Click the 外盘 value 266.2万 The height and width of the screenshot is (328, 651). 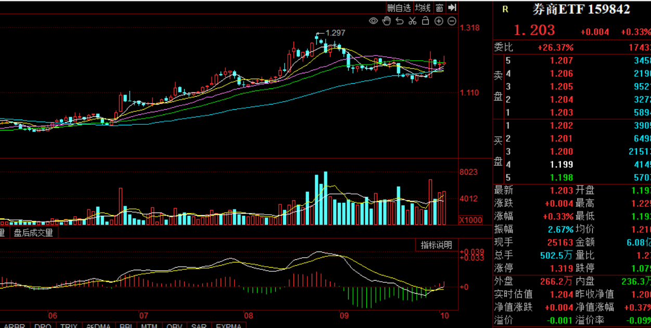pyautogui.click(x=557, y=281)
